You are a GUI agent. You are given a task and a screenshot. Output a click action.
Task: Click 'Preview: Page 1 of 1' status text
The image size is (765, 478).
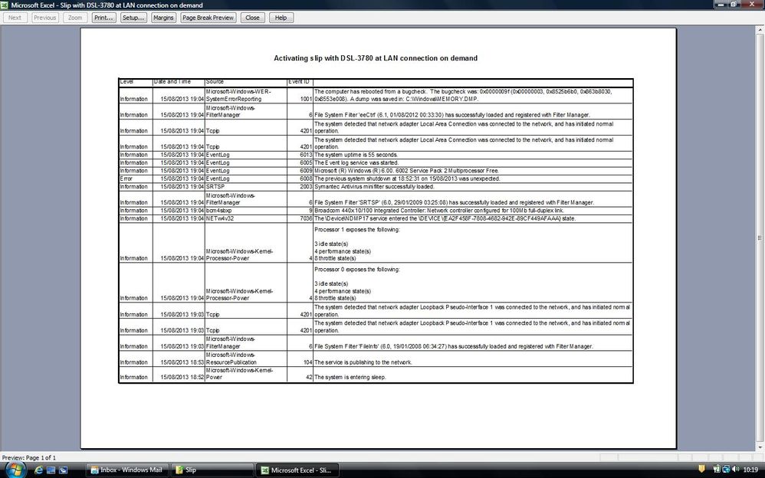click(29, 457)
